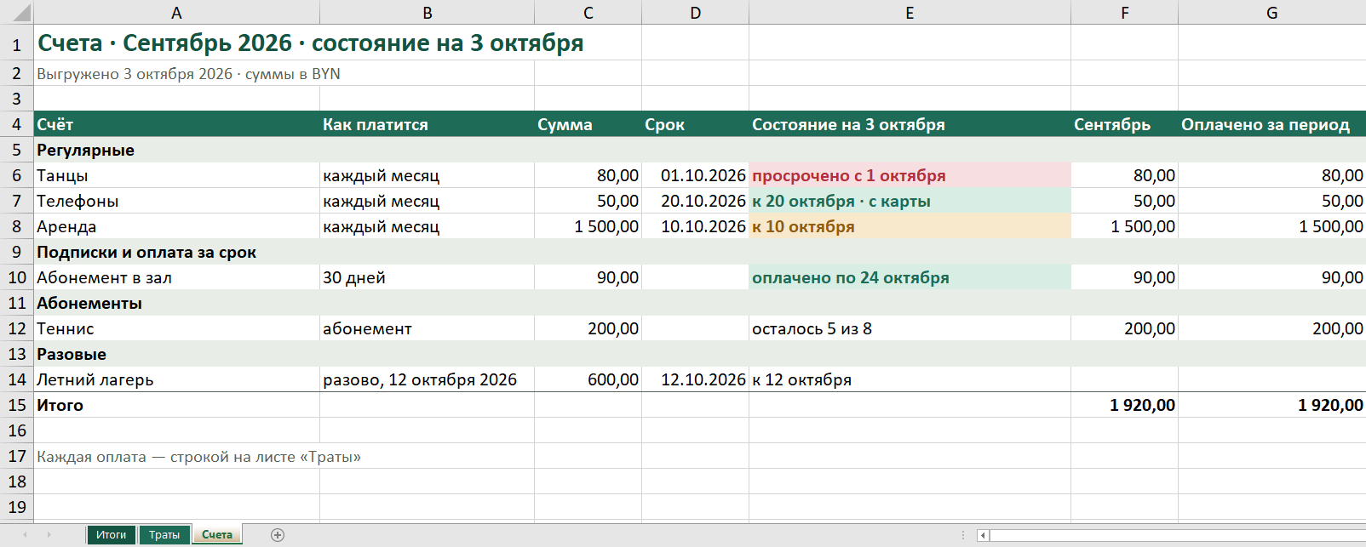Screen dimensions: 1366x547
Task: Click the "Абонемент в зал" cell
Action: click(x=176, y=277)
